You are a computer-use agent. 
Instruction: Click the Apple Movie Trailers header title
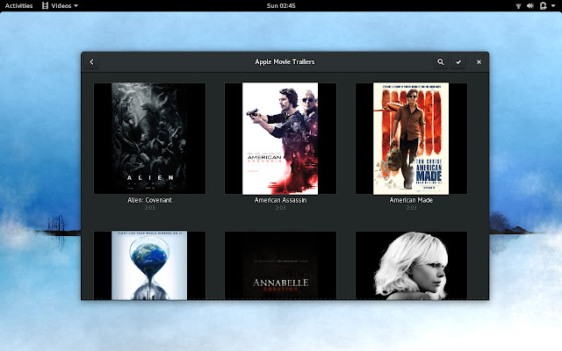pyautogui.click(x=285, y=62)
